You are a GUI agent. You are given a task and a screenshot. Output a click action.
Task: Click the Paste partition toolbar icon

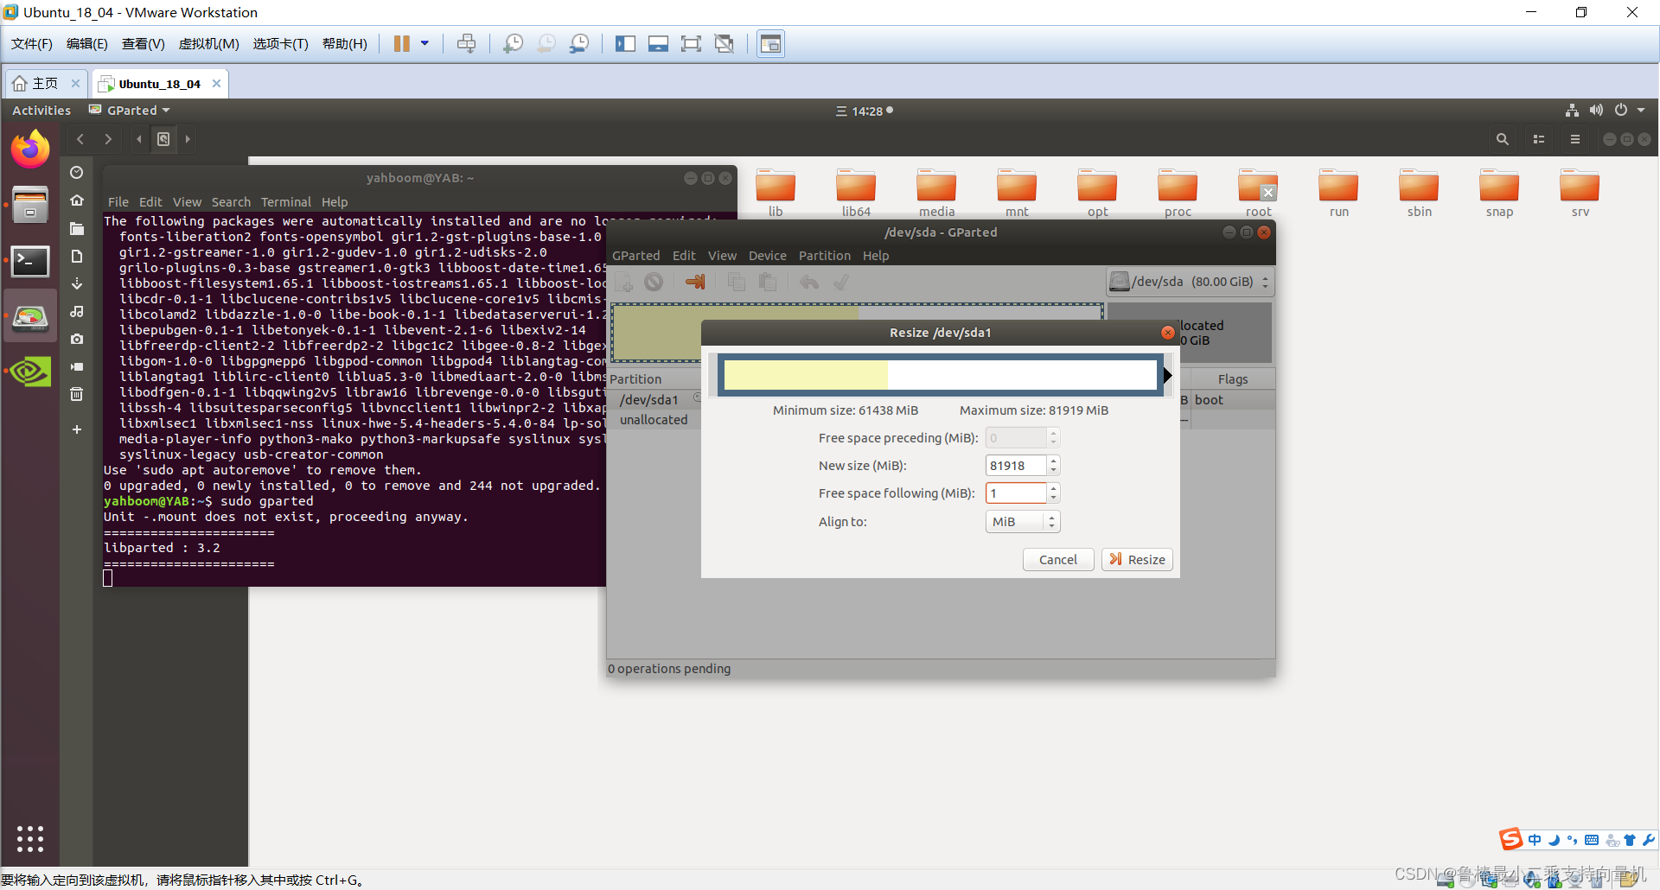click(768, 282)
